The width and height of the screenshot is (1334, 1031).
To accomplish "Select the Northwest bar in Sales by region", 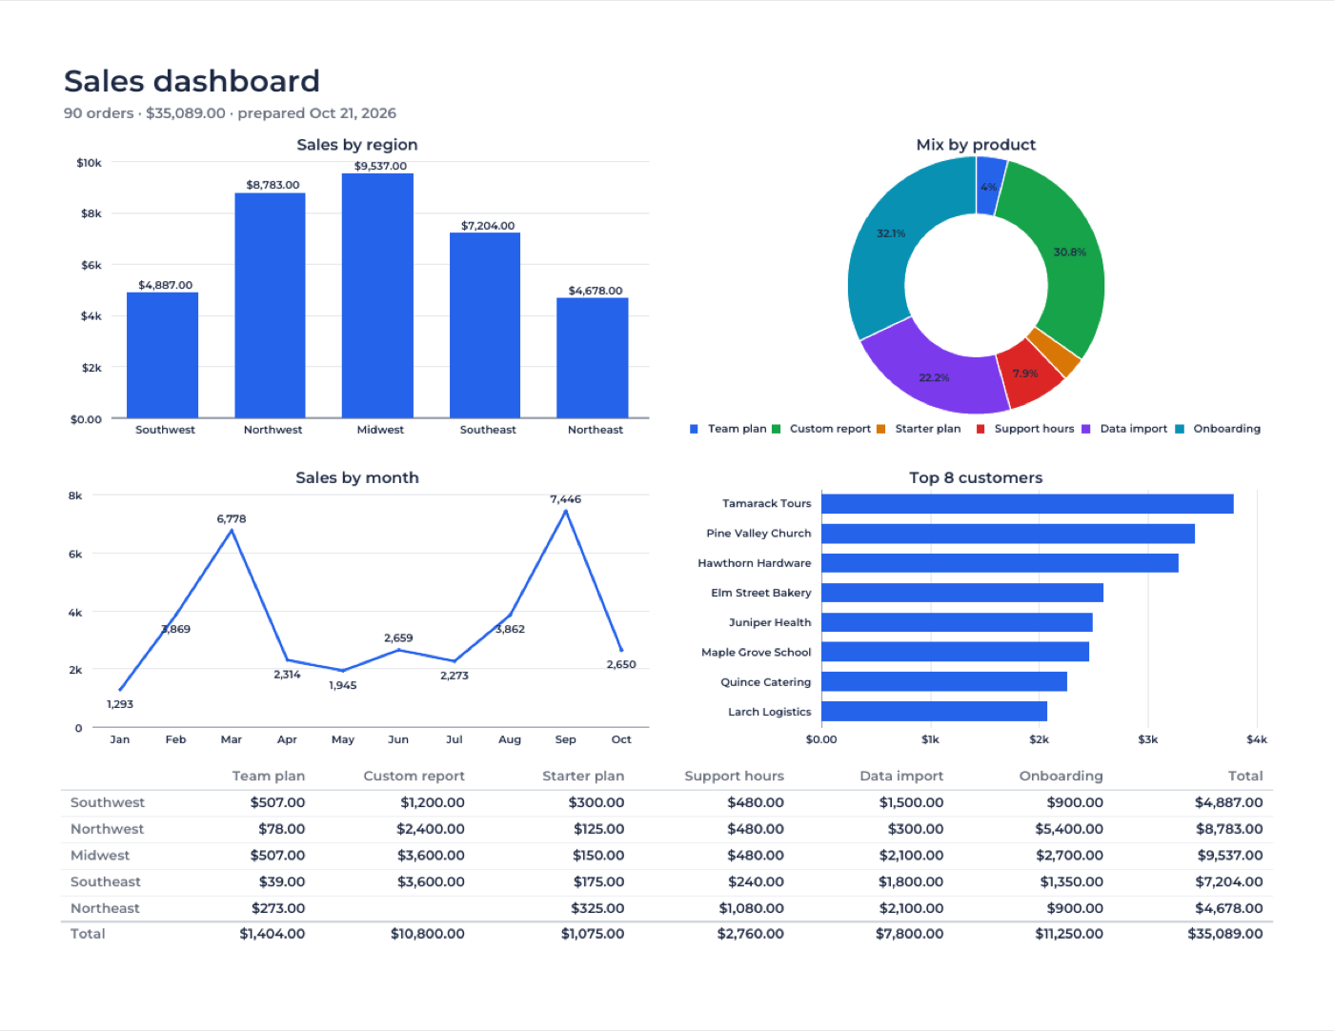I will [271, 305].
